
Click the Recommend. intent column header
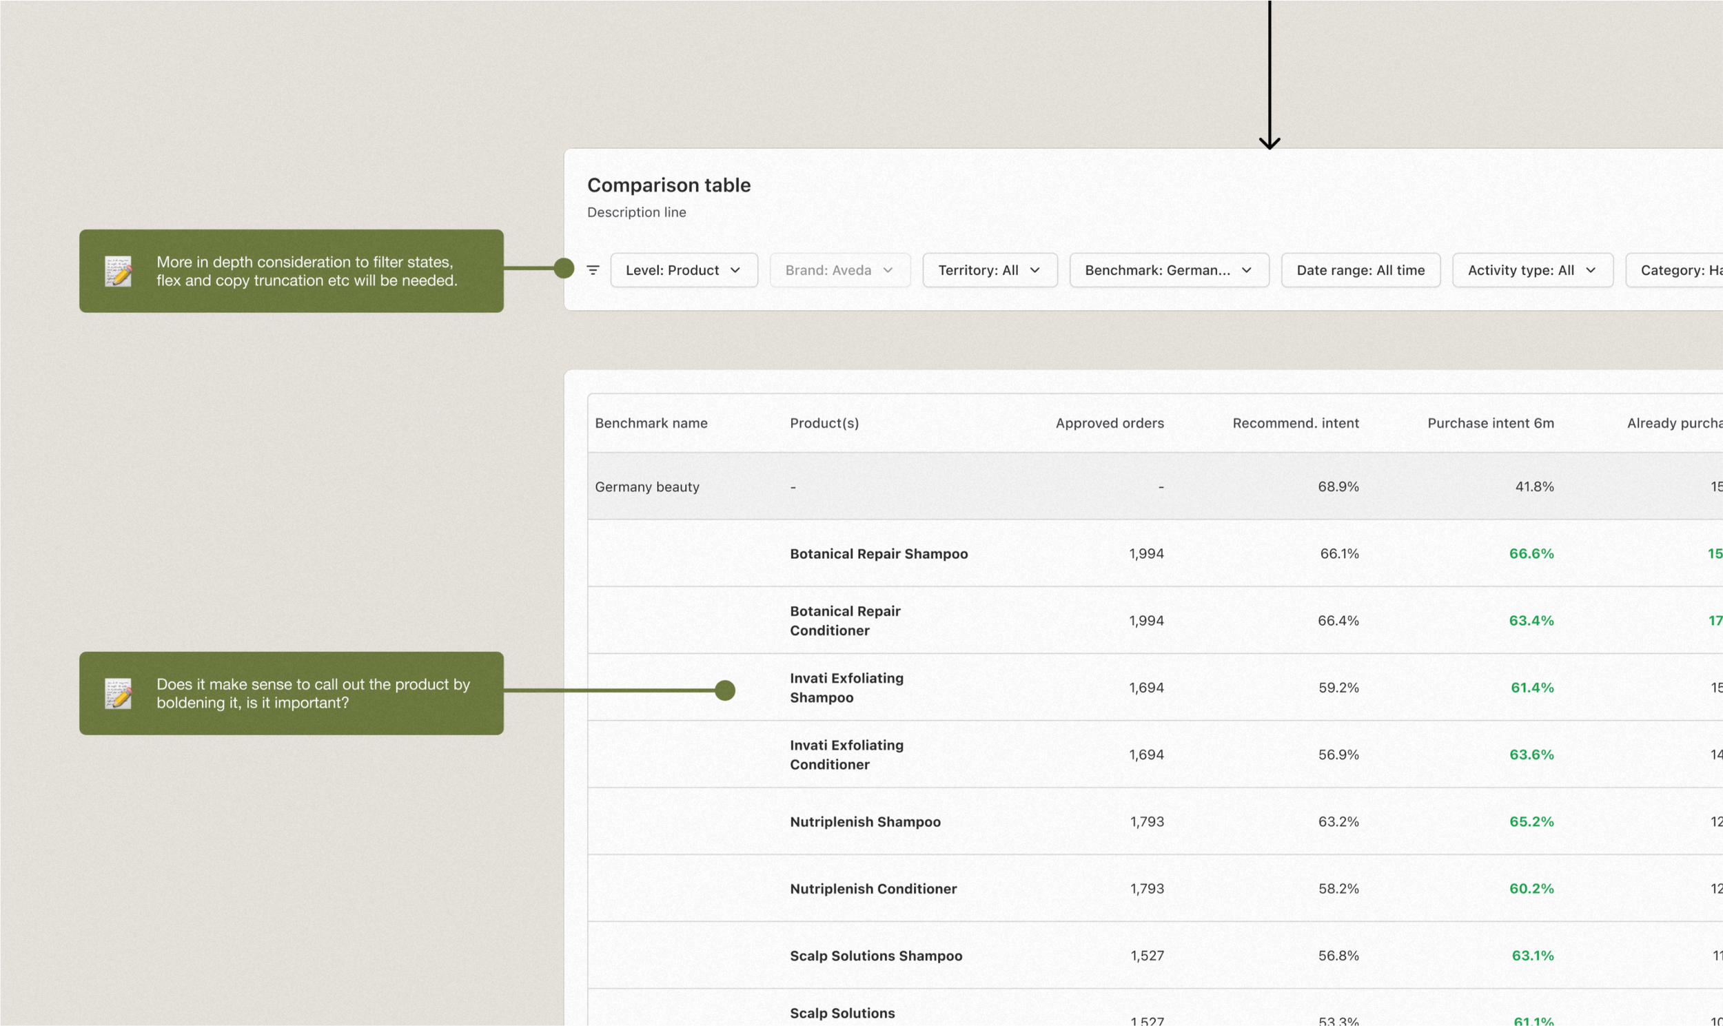pyautogui.click(x=1295, y=423)
